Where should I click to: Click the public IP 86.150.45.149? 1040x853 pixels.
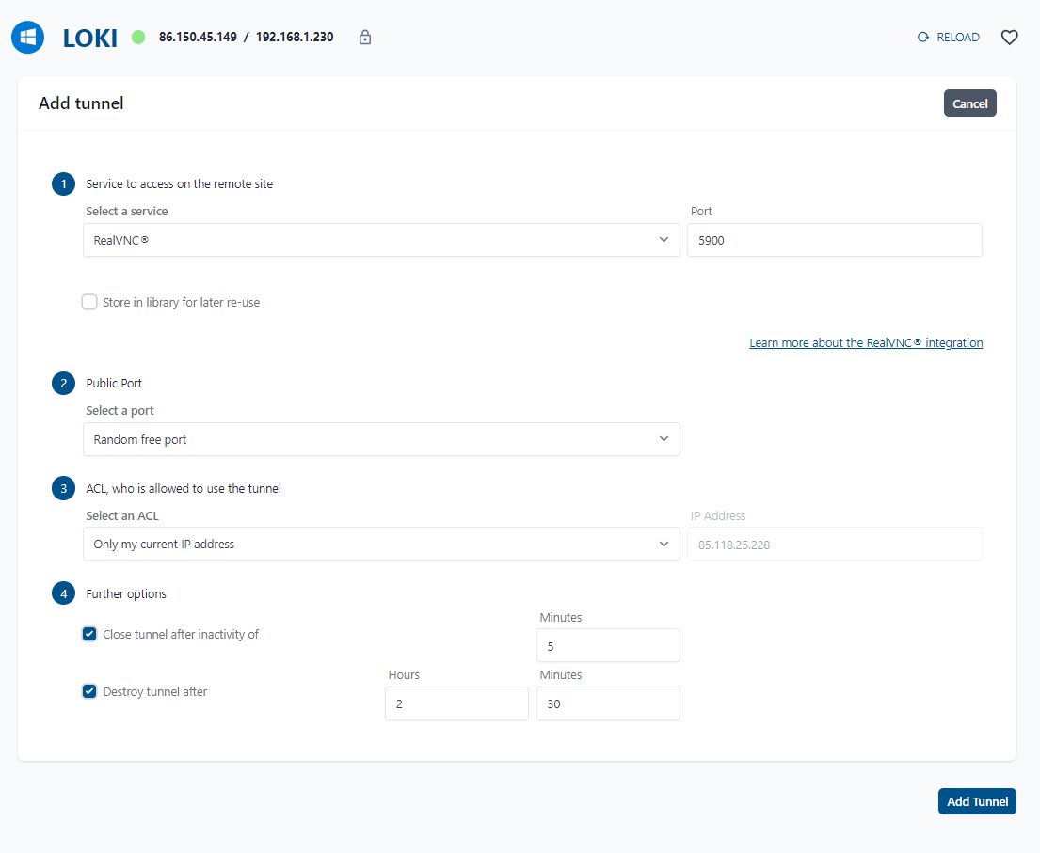[x=198, y=37]
